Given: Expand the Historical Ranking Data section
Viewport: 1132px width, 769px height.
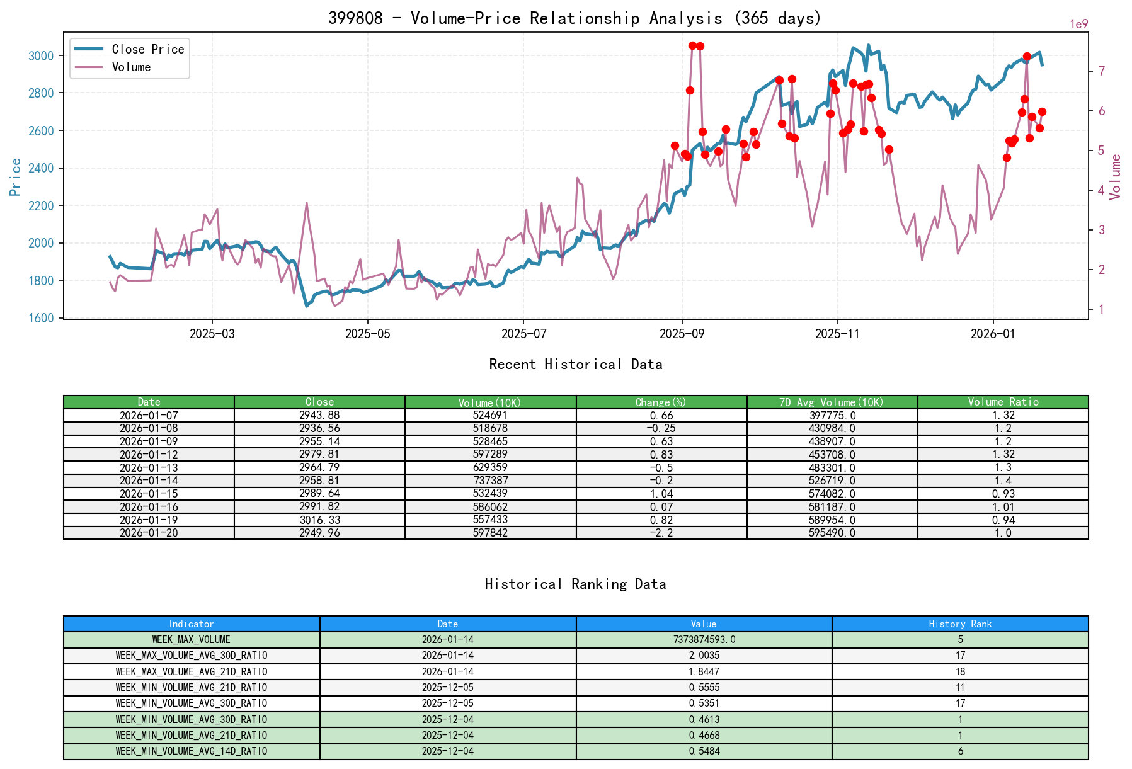Looking at the screenshot, I should [x=575, y=584].
